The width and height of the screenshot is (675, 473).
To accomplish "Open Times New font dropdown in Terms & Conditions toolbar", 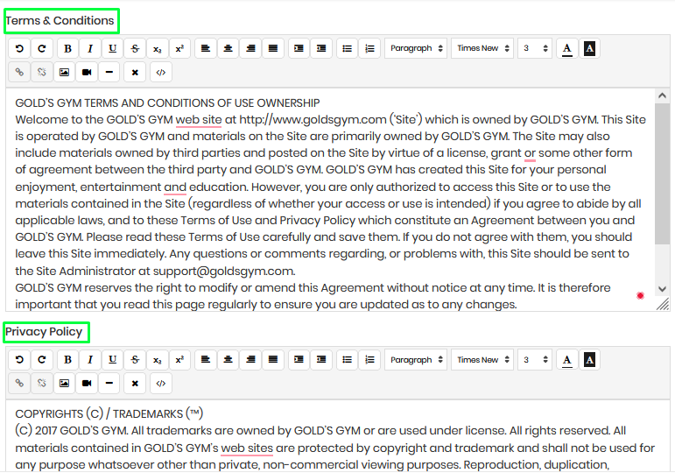I will (482, 48).
